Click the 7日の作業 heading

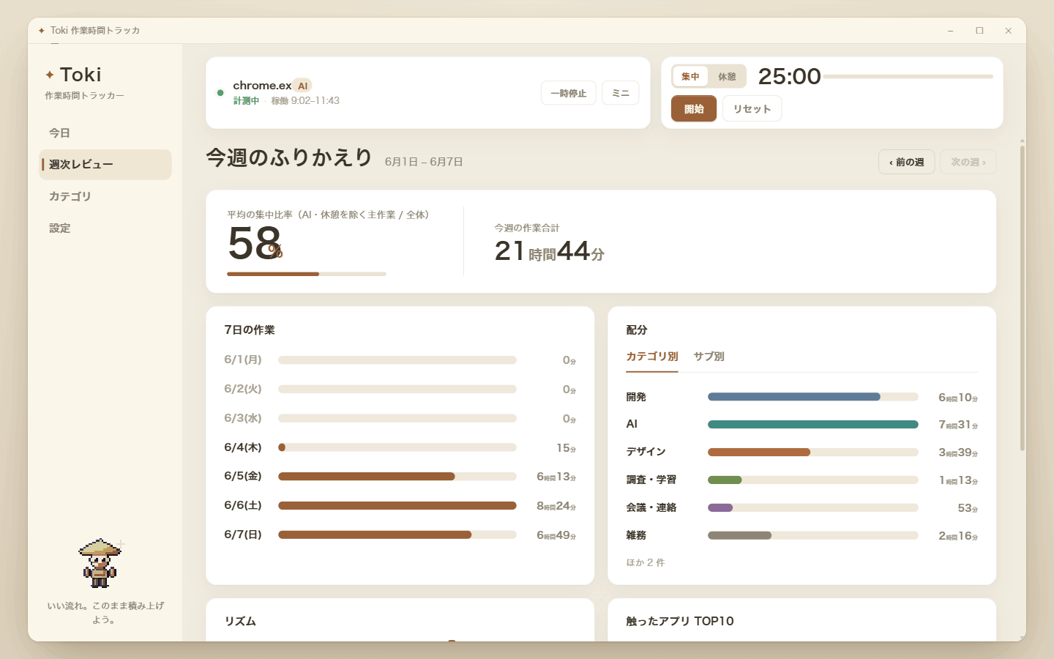coord(250,330)
